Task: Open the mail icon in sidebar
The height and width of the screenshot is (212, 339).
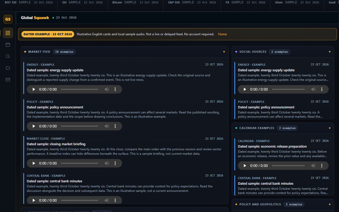Action: coord(8,79)
